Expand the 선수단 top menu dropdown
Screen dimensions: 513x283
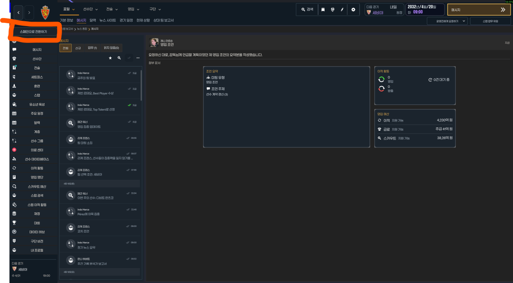click(x=91, y=9)
